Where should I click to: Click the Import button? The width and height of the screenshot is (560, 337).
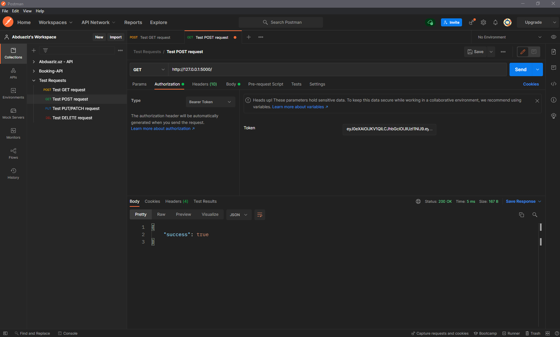coord(116,37)
